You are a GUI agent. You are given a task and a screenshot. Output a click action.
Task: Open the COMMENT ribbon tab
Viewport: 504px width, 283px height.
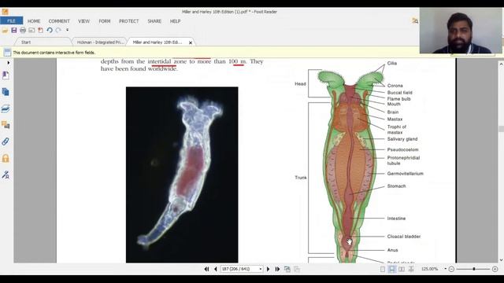(59, 21)
